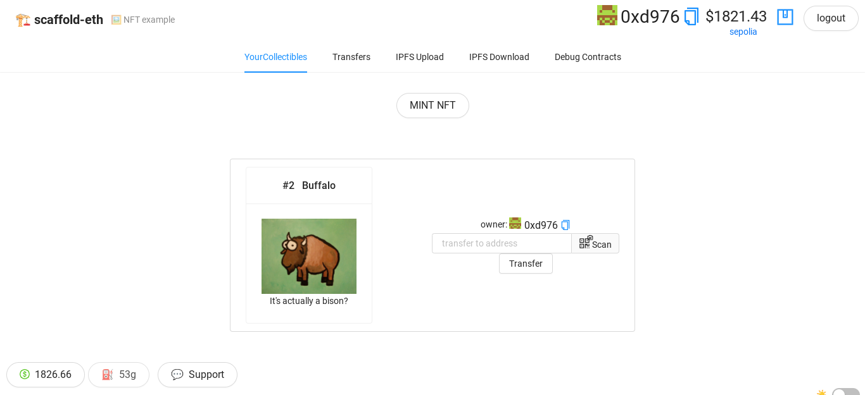The height and width of the screenshot is (395, 865).
Task: Click the dollar 1826.66 price button
Action: (x=46, y=375)
